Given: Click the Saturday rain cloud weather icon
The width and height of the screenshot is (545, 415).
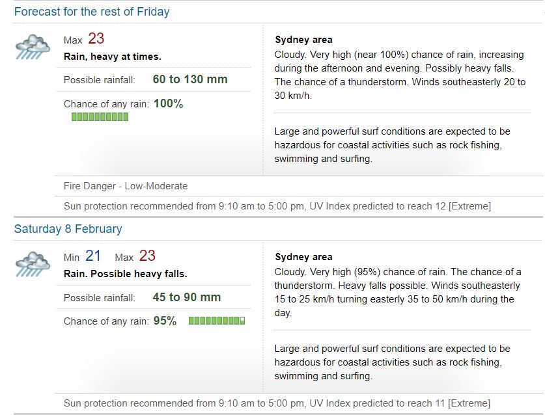Looking at the screenshot, I should 33,264.
